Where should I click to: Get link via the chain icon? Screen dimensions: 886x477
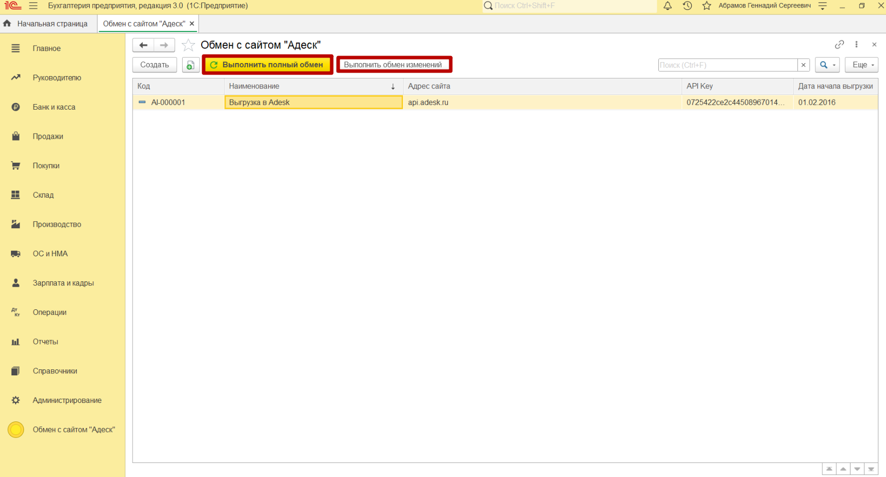pos(839,45)
